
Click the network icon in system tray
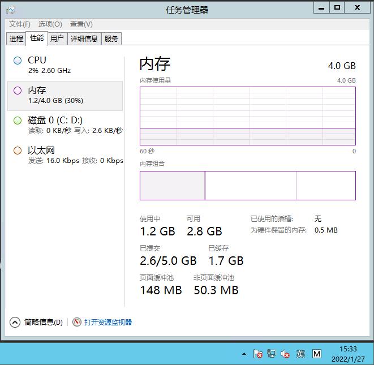(x=272, y=354)
